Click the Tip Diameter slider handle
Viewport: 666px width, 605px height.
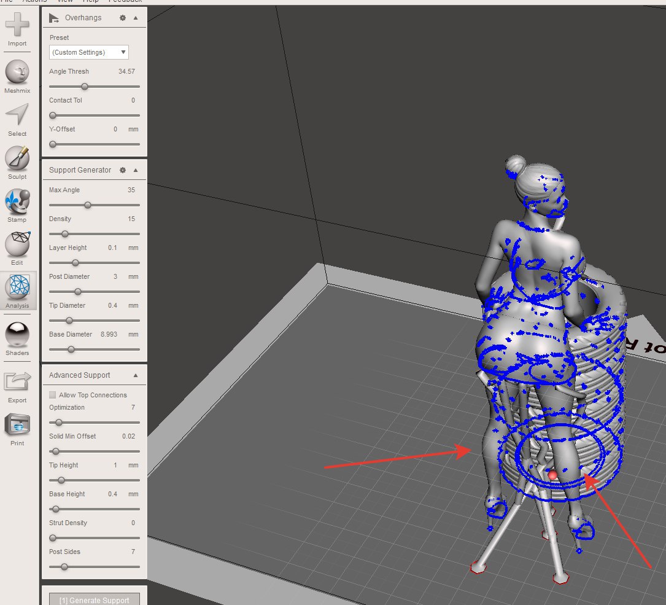tap(69, 321)
